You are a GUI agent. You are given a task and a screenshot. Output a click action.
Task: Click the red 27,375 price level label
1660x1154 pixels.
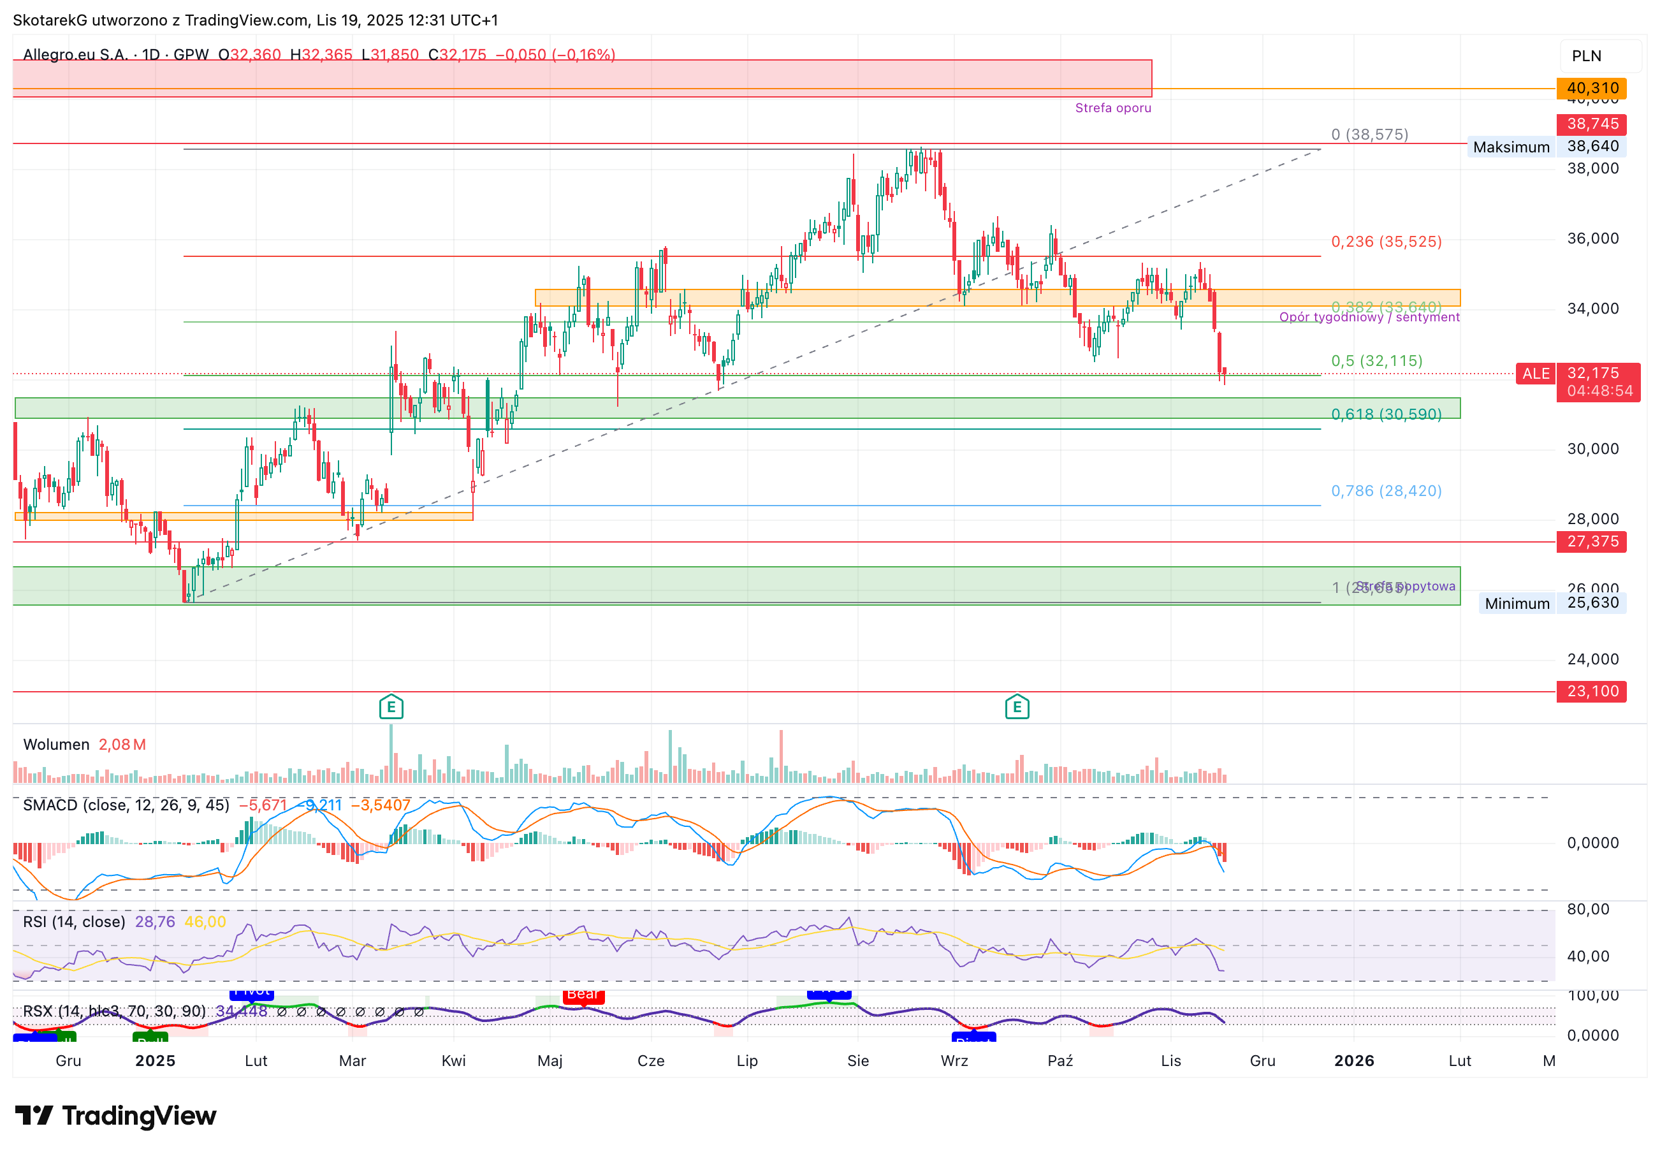[x=1591, y=541]
